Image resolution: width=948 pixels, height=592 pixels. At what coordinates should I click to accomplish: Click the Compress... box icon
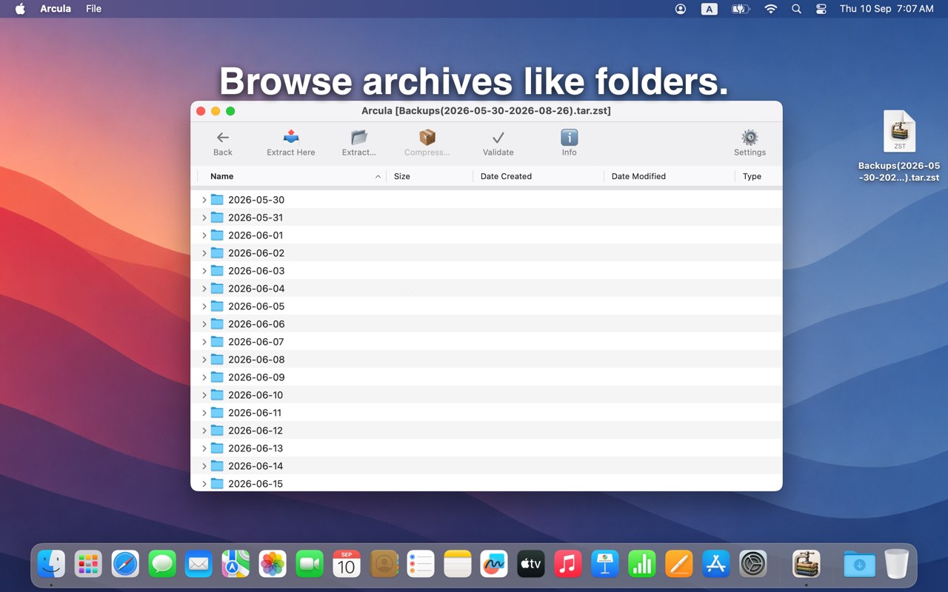pyautogui.click(x=427, y=137)
